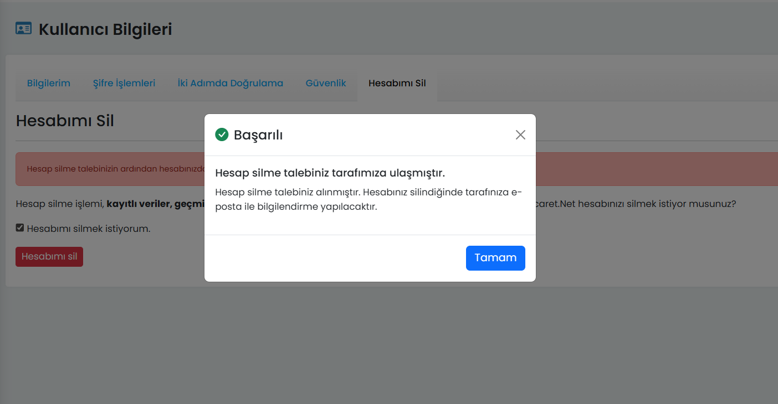
Task: Click the red Hesabımı sil button
Action: click(49, 257)
